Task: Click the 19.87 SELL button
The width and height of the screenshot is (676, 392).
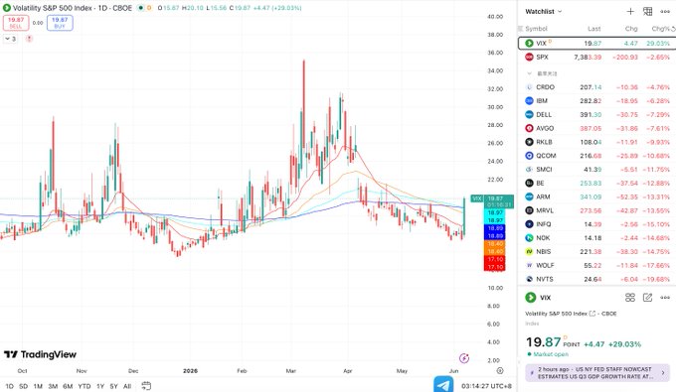Action: [x=16, y=23]
